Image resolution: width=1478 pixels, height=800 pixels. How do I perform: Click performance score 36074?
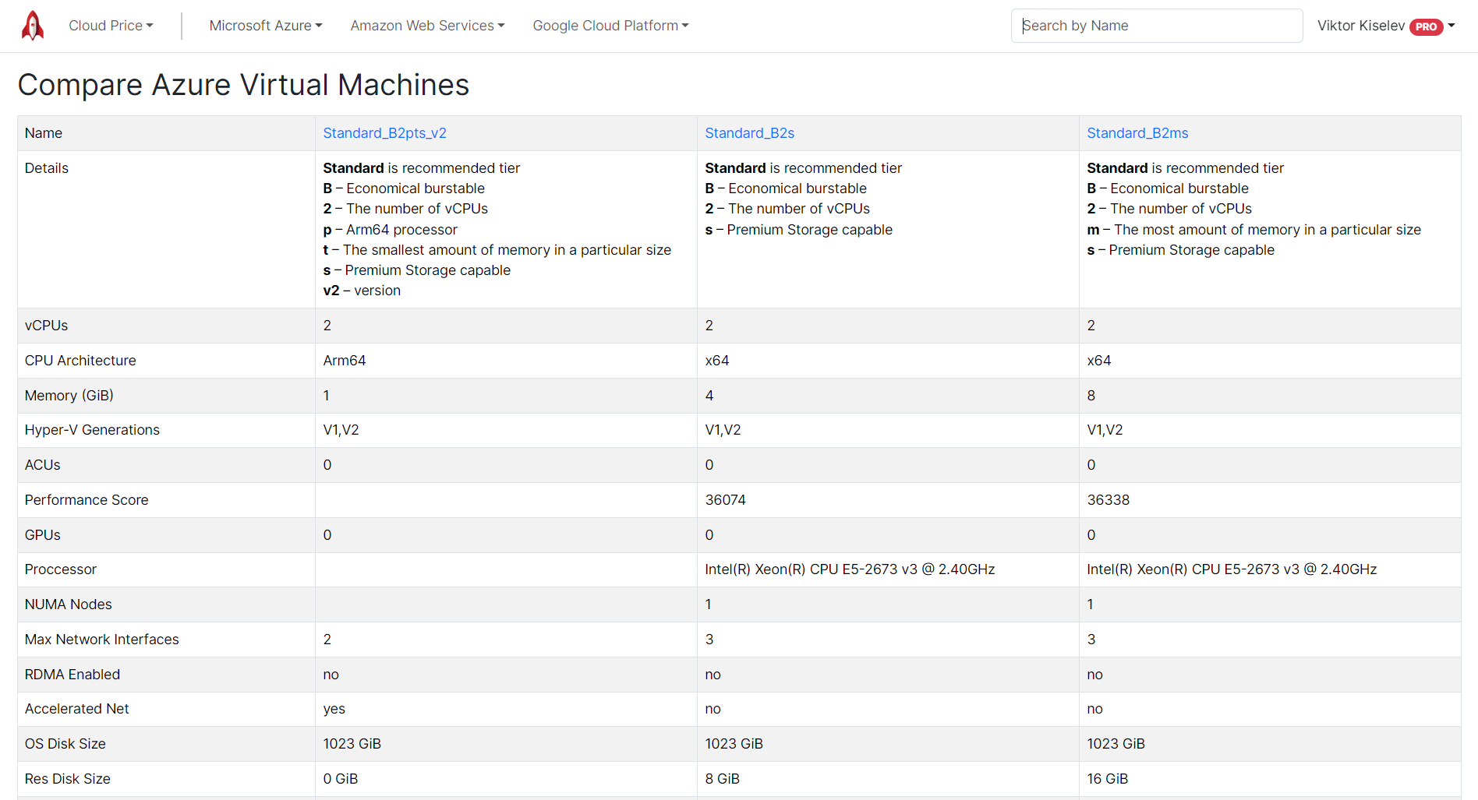(725, 500)
